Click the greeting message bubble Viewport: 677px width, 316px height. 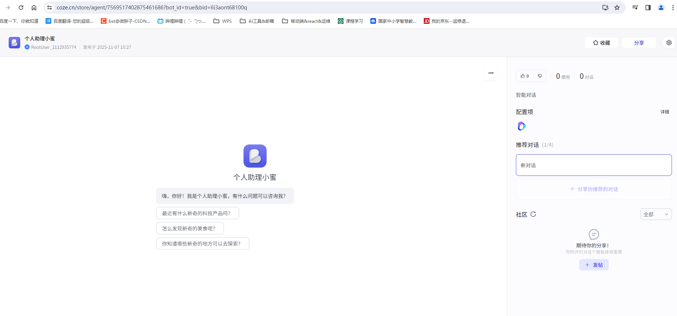click(x=225, y=196)
